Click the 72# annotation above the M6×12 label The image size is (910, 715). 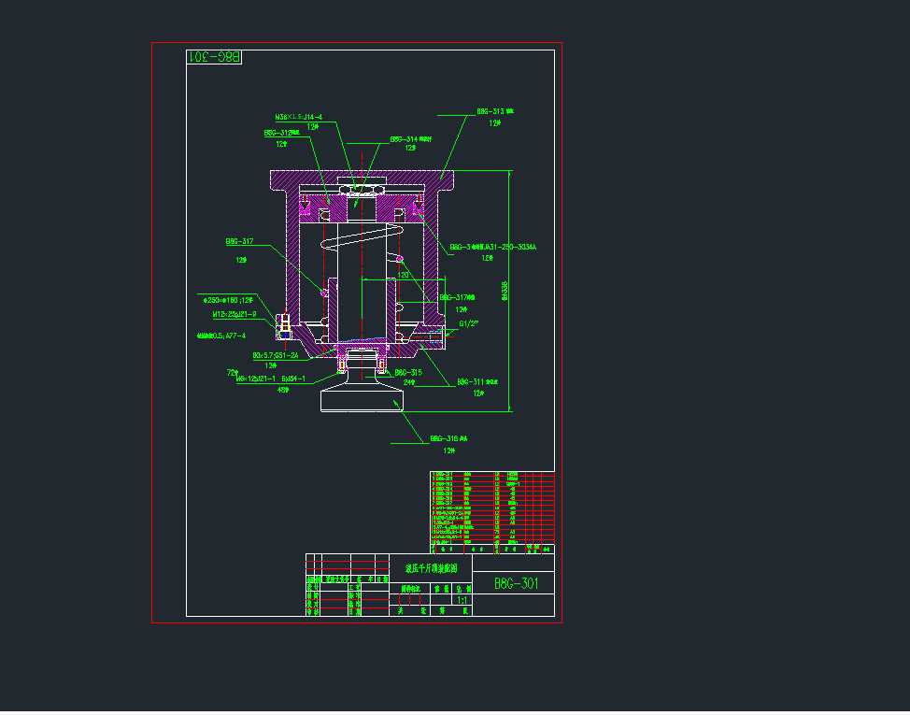232,372
